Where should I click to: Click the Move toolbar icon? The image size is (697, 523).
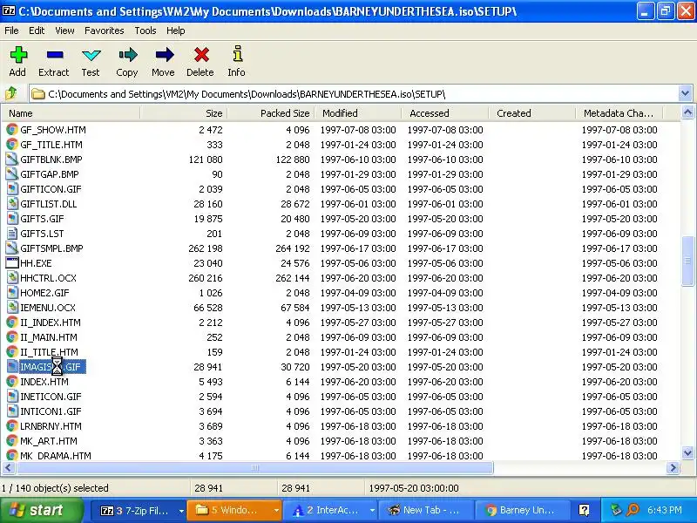click(x=164, y=55)
